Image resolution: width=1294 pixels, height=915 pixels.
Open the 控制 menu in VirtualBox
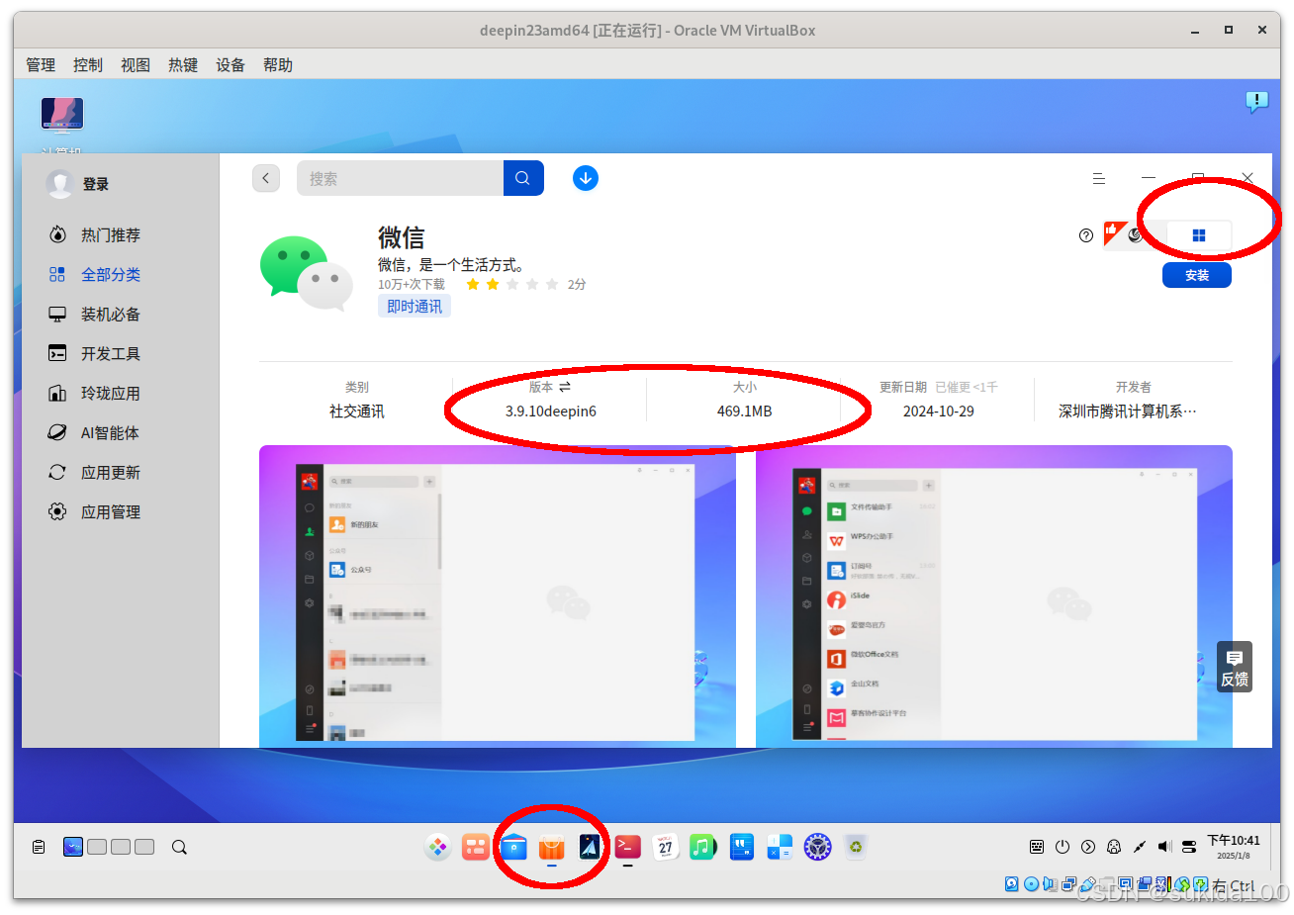pos(88,65)
